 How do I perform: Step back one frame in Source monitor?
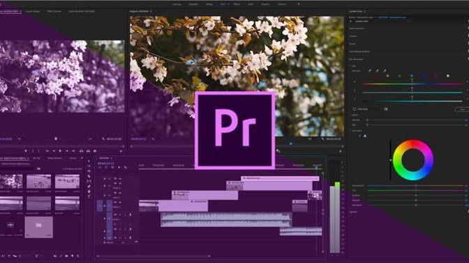click(54, 151)
